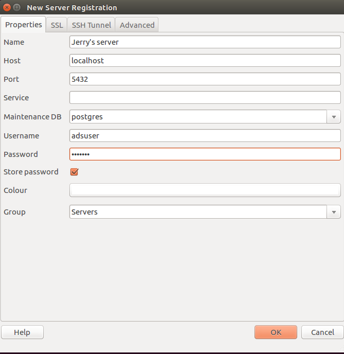The height and width of the screenshot is (354, 344).
Task: Switch to the SSL tab
Action: 57,25
